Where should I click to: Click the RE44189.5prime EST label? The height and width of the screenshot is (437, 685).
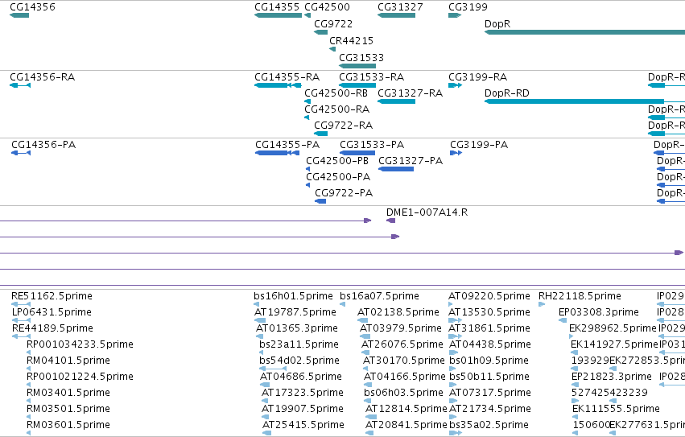(x=52, y=328)
